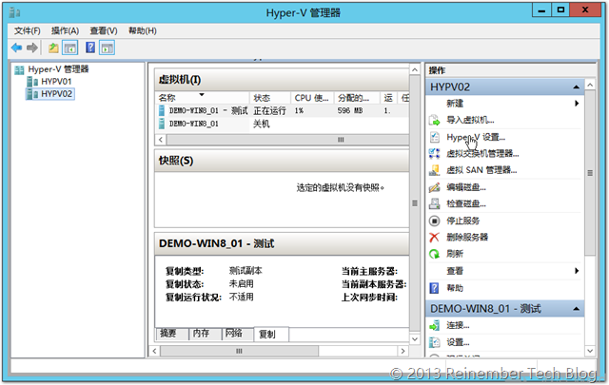Click the Back arrow toolbar icon
The height and width of the screenshot is (385, 609).
17,48
